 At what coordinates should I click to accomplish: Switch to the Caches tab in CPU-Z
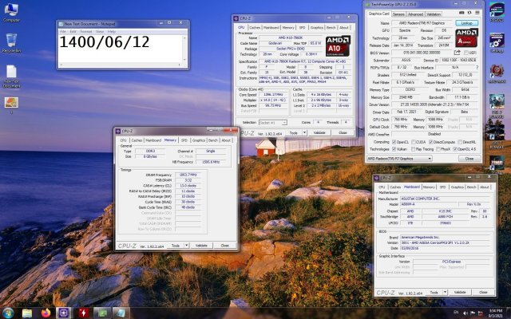coord(255,27)
